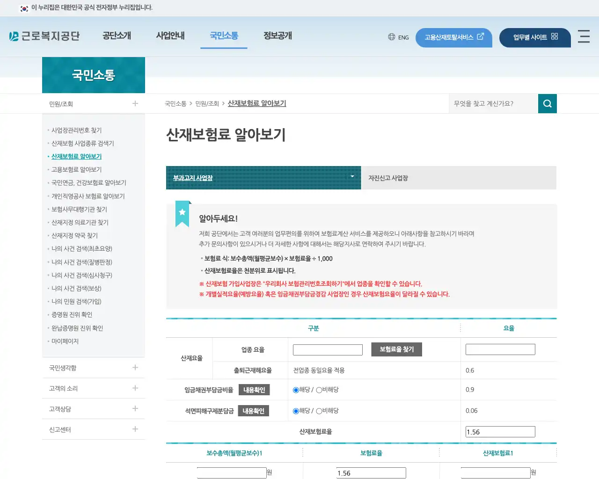Click the 근로복지공단 logo
Viewport: 599px width, 479px height.
[44, 36]
